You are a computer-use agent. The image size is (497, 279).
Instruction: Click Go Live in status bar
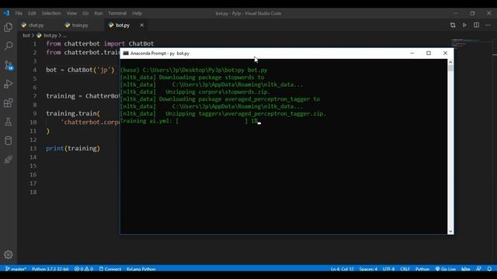pyautogui.click(x=445, y=269)
